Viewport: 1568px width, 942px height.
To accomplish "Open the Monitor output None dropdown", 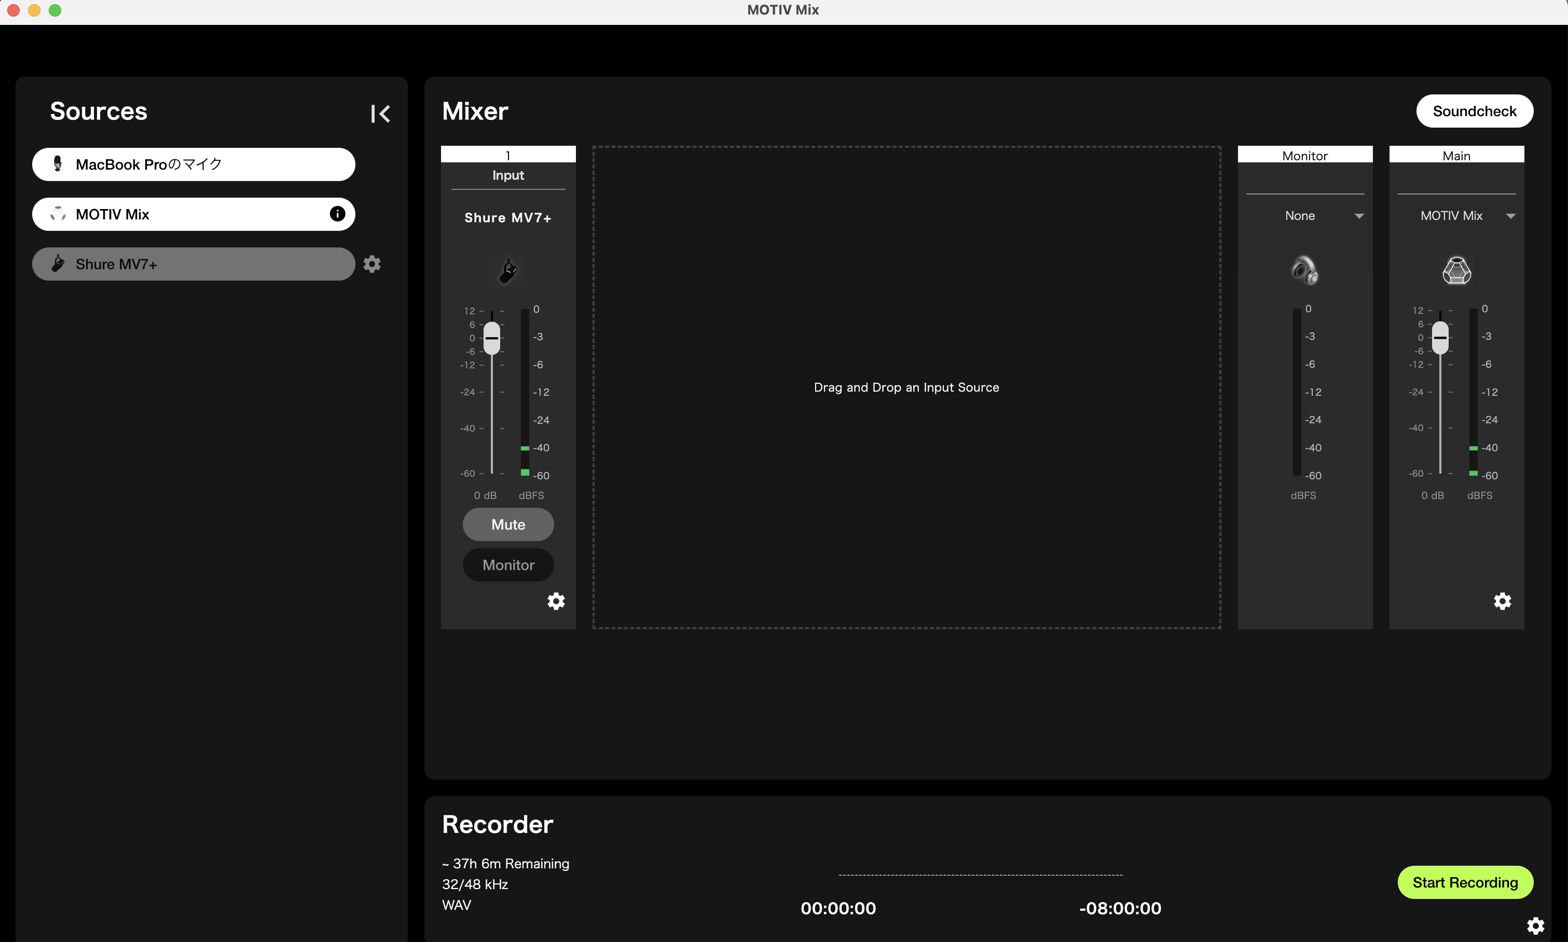I will [x=1305, y=216].
